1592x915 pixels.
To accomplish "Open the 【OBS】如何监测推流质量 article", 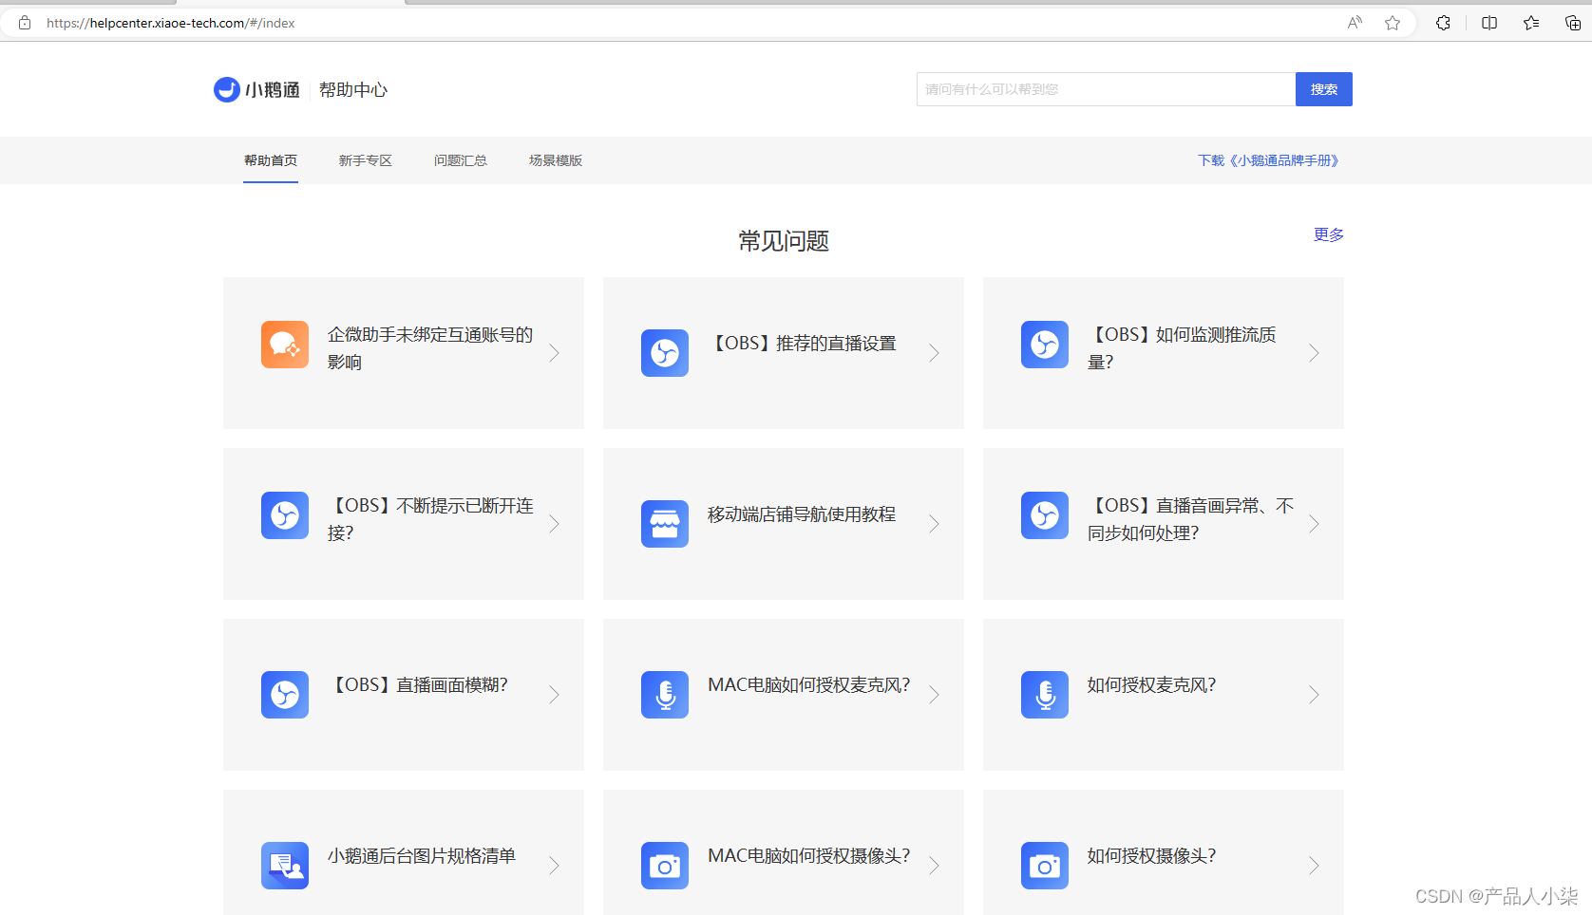I will click(x=1183, y=348).
